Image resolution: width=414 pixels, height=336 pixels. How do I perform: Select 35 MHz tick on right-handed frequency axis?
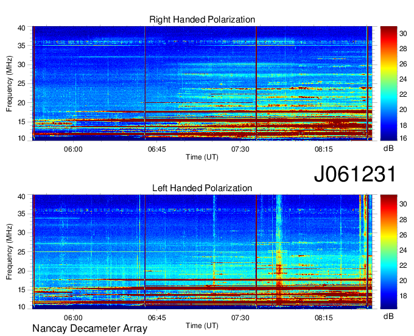tap(21, 46)
